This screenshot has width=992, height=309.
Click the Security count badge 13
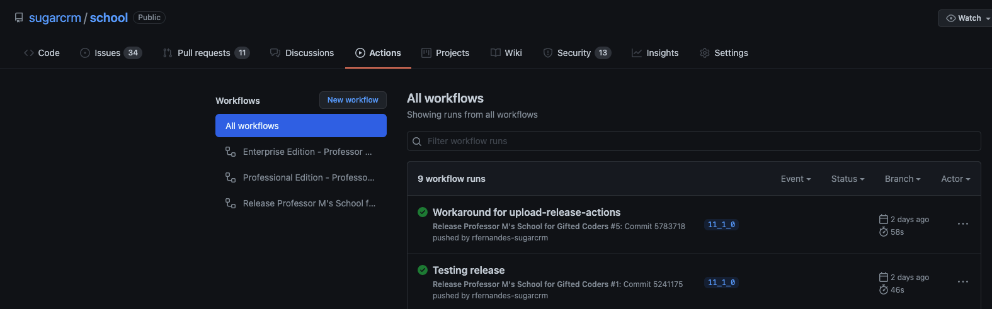coord(603,53)
